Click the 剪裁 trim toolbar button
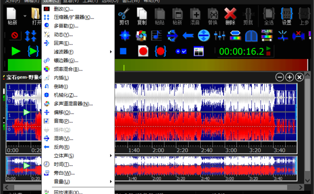The image size is (314, 194). 248,16
